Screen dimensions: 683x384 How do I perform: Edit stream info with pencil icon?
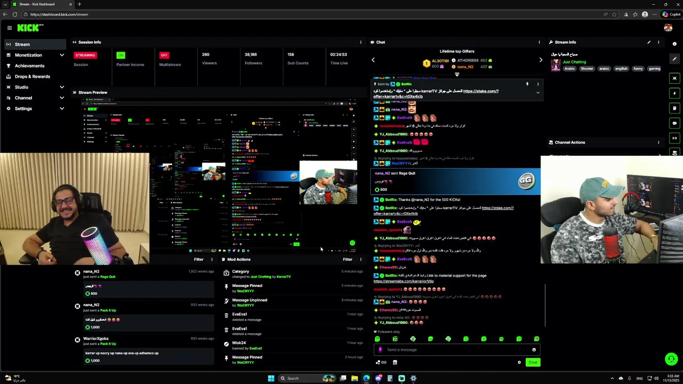coord(649,42)
